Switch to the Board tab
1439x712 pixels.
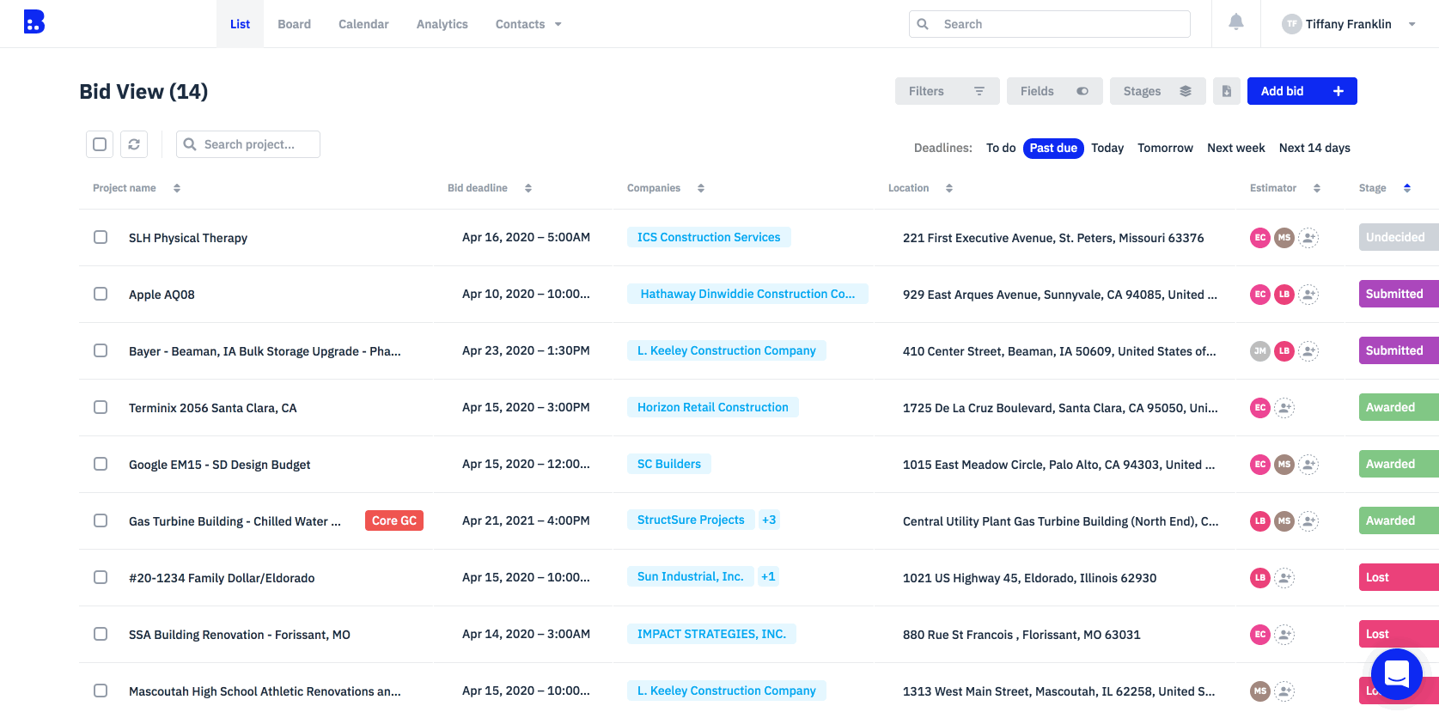[x=294, y=24]
